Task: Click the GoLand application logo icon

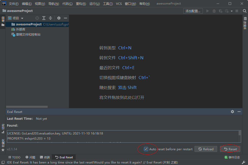Action: coord(4,4)
